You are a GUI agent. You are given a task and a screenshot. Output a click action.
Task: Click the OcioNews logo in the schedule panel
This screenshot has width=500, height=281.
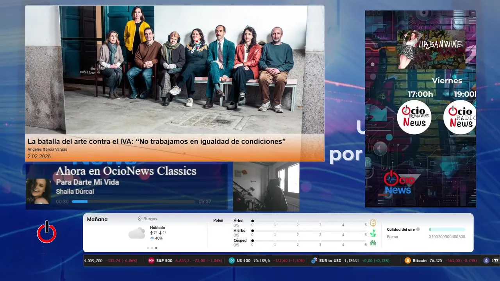coord(399,183)
